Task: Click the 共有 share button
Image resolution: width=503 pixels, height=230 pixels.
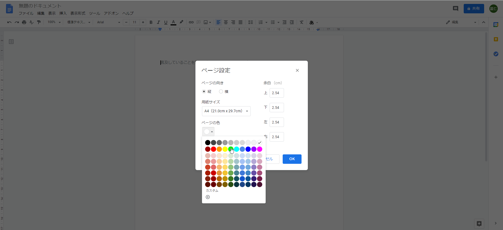Action: [474, 9]
